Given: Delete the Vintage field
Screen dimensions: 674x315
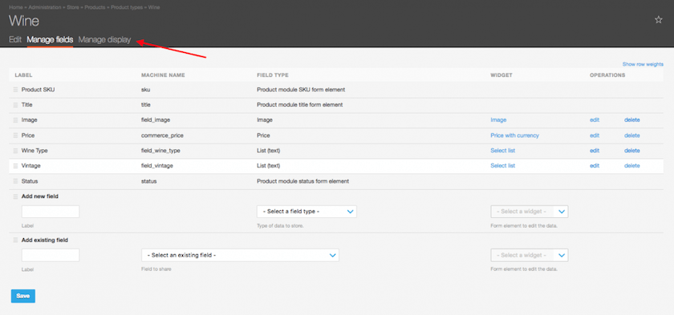Looking at the screenshot, I should (632, 166).
